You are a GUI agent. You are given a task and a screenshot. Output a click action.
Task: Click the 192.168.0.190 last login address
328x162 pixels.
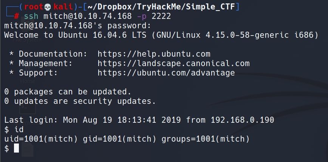click(242, 120)
